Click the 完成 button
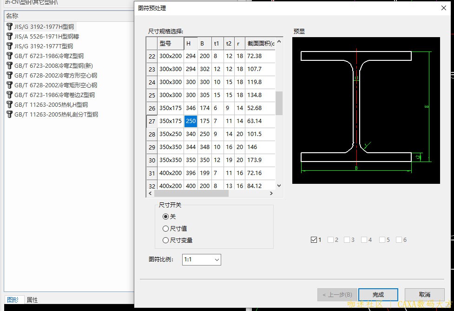 pyautogui.click(x=378, y=295)
